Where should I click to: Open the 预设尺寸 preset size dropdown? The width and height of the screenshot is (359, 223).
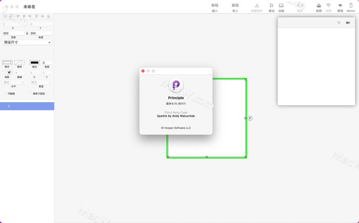point(27,42)
